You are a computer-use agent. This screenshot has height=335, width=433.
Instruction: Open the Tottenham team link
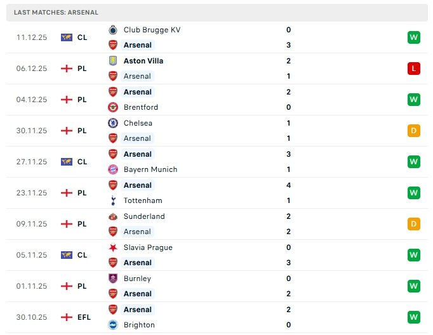[x=143, y=200]
